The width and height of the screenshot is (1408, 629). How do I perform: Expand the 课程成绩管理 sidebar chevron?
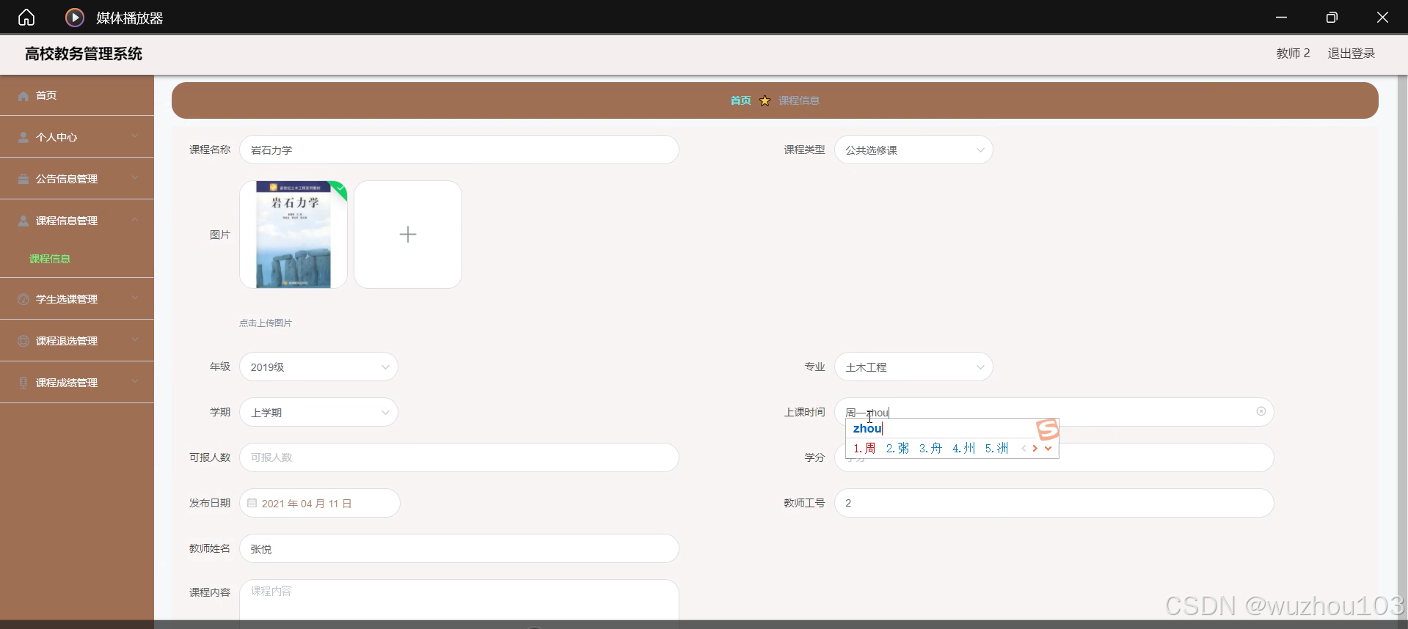coord(134,382)
